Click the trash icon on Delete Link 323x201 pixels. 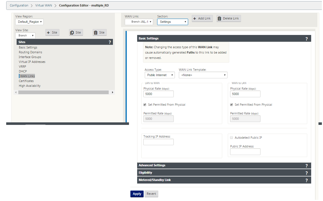point(220,19)
